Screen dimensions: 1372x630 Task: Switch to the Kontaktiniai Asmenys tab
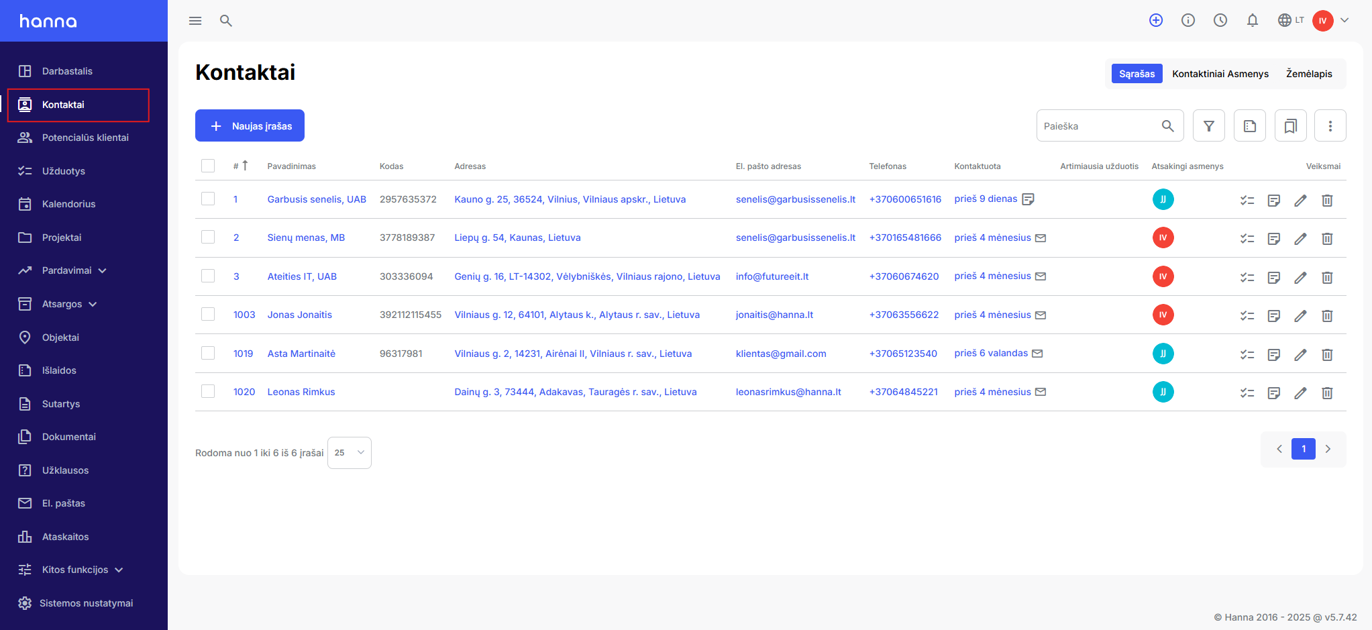click(x=1220, y=74)
